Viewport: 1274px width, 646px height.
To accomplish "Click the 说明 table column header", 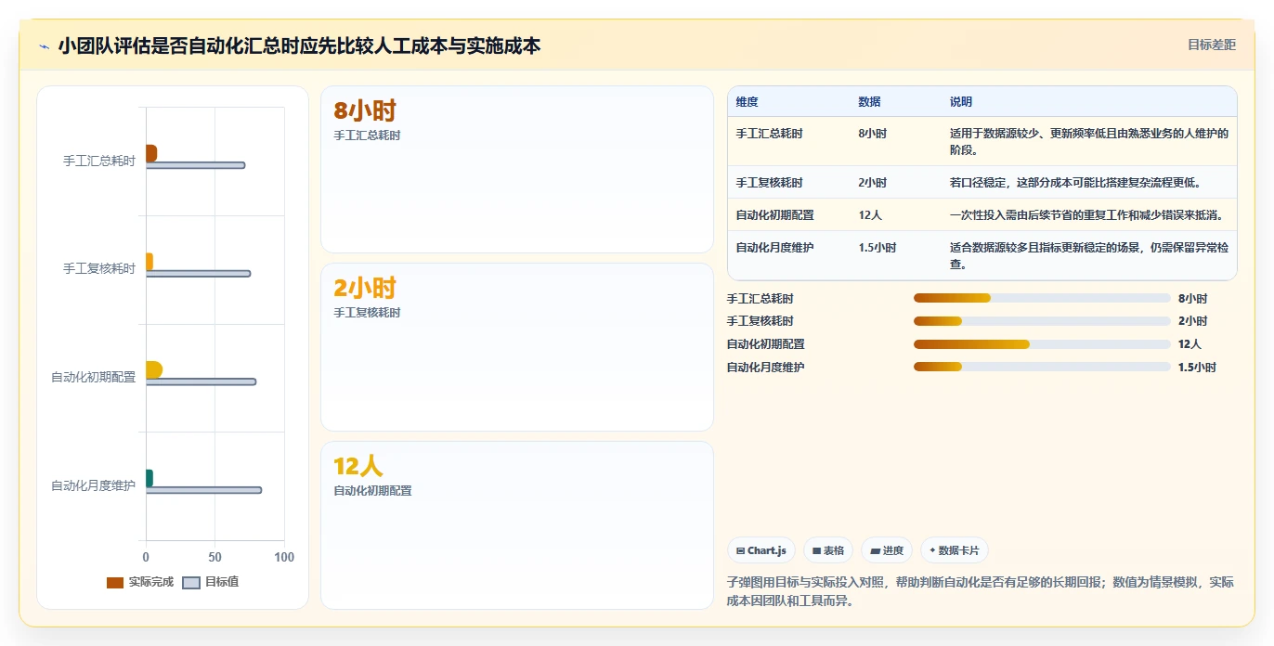I will 960,102.
